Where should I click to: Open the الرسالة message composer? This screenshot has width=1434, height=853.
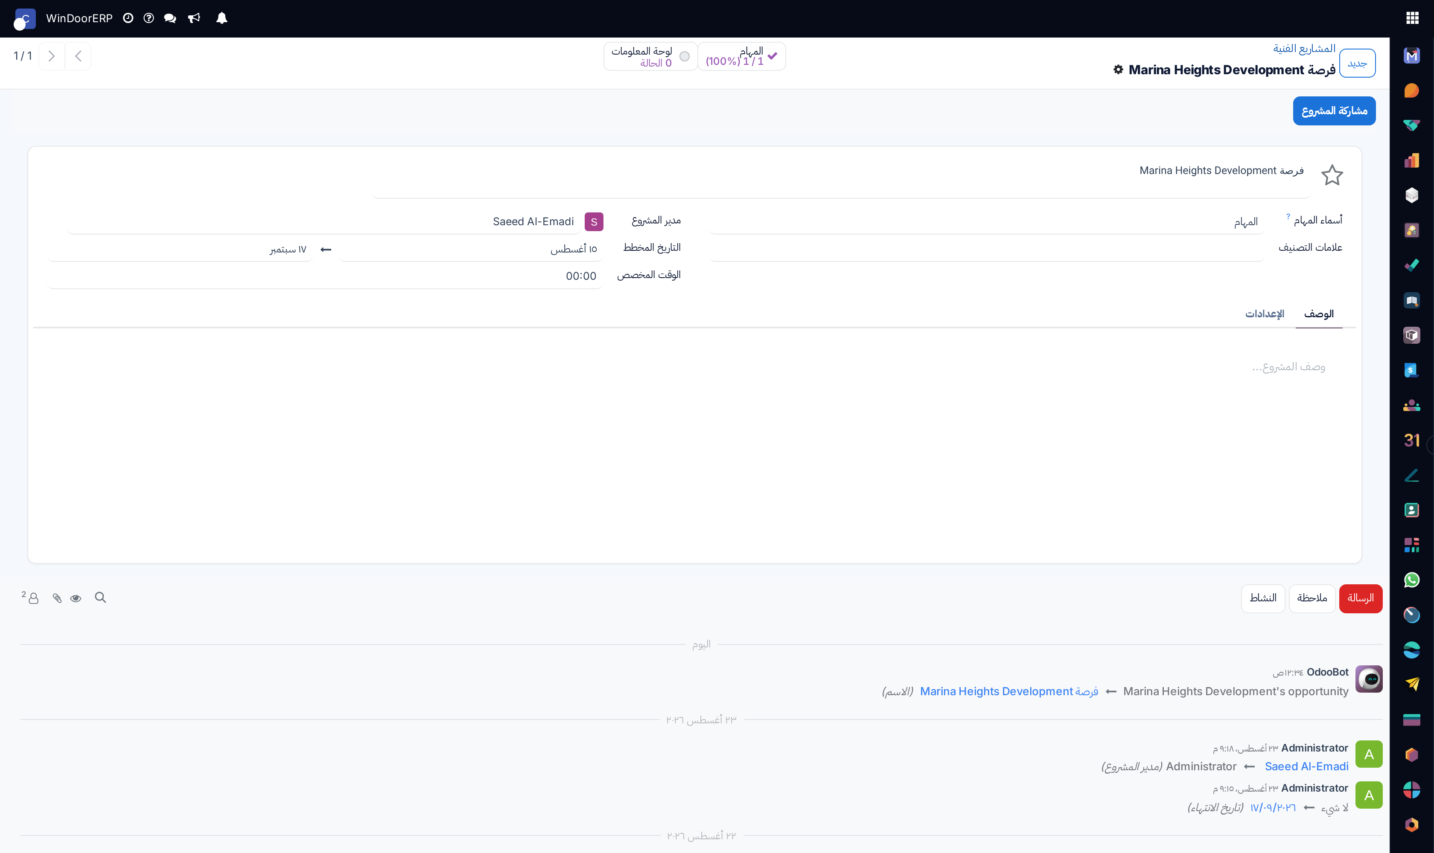pyautogui.click(x=1360, y=598)
